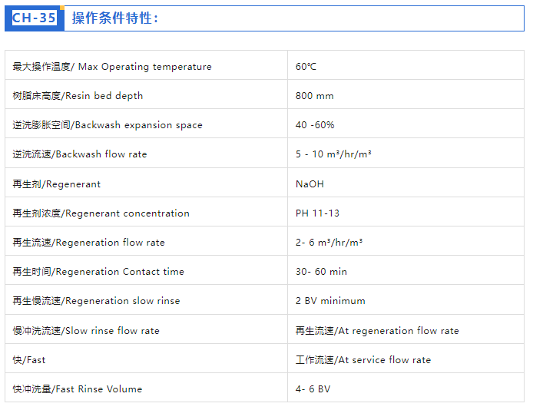Image resolution: width=533 pixels, height=410 pixels.
Task: Click the 800 mm value cell
Action: pos(314,96)
